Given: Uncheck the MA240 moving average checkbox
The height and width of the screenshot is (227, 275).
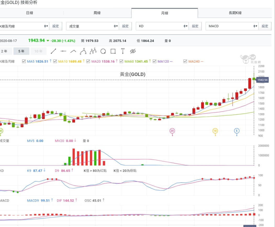Looking at the screenshot, I should 185,61.
